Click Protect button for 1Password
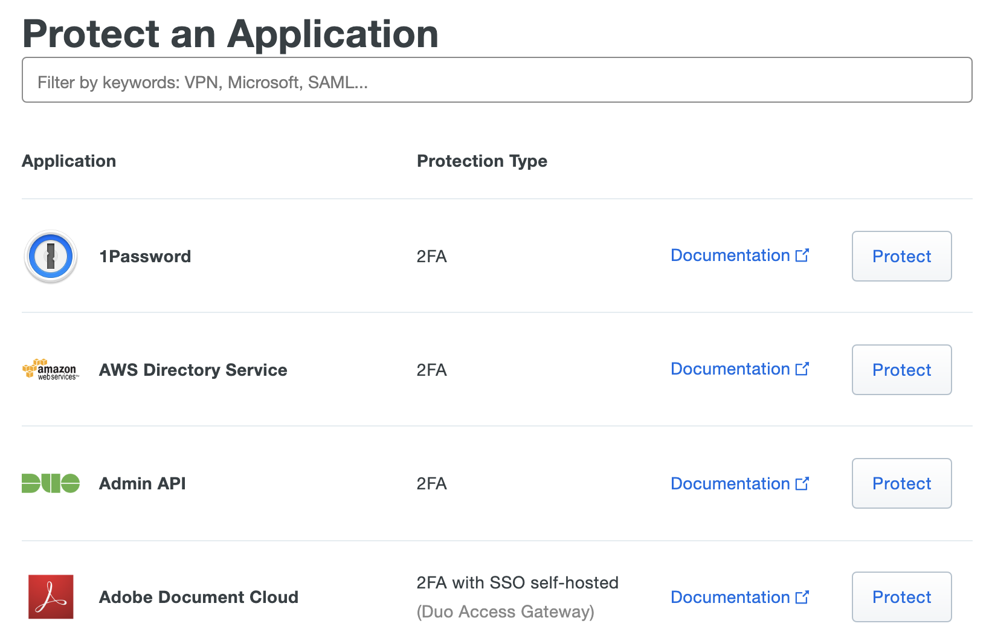This screenshot has width=992, height=638. (901, 256)
